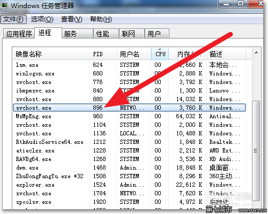Click the Lenovo description cell
The width and height of the screenshot is (268, 214).
tap(225, 90)
